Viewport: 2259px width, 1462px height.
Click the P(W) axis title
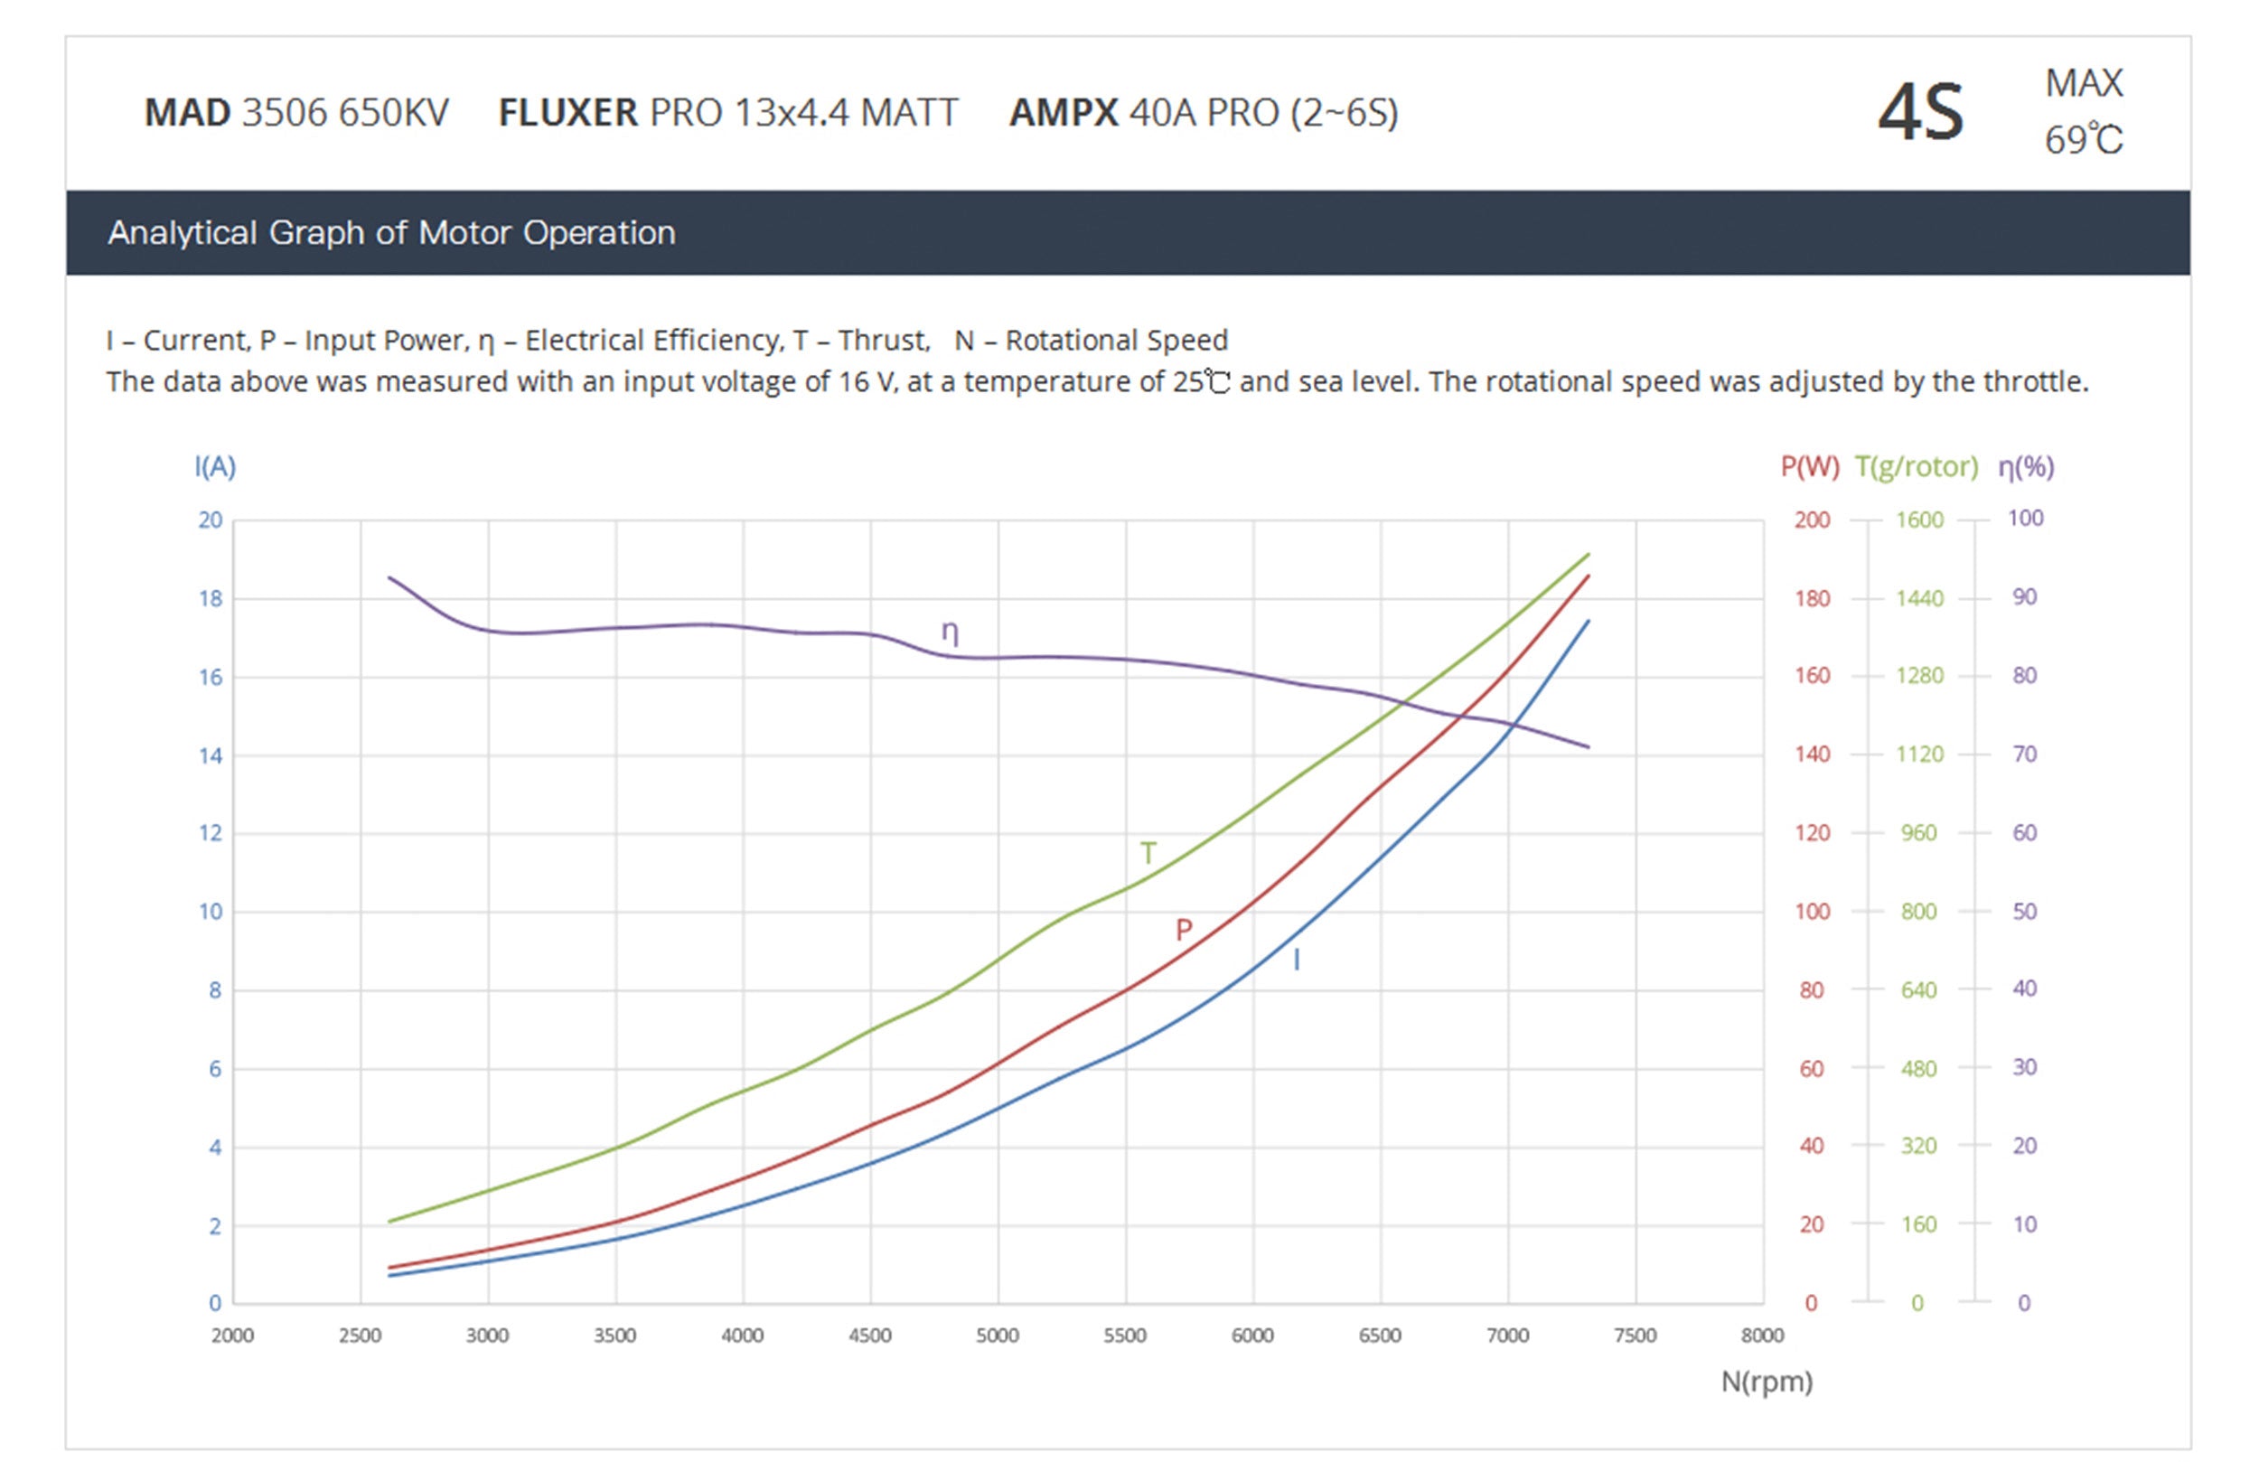tap(1809, 466)
